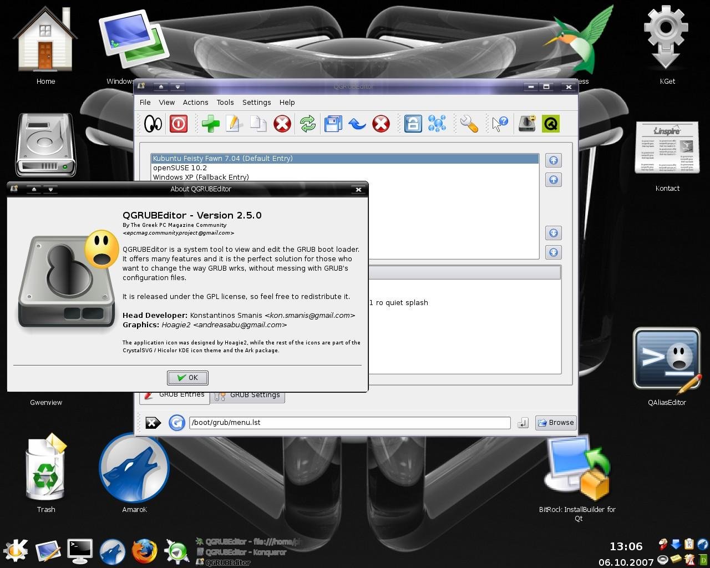Click the menu.lst file path field
This screenshot has width=710, height=568.
[x=349, y=423]
